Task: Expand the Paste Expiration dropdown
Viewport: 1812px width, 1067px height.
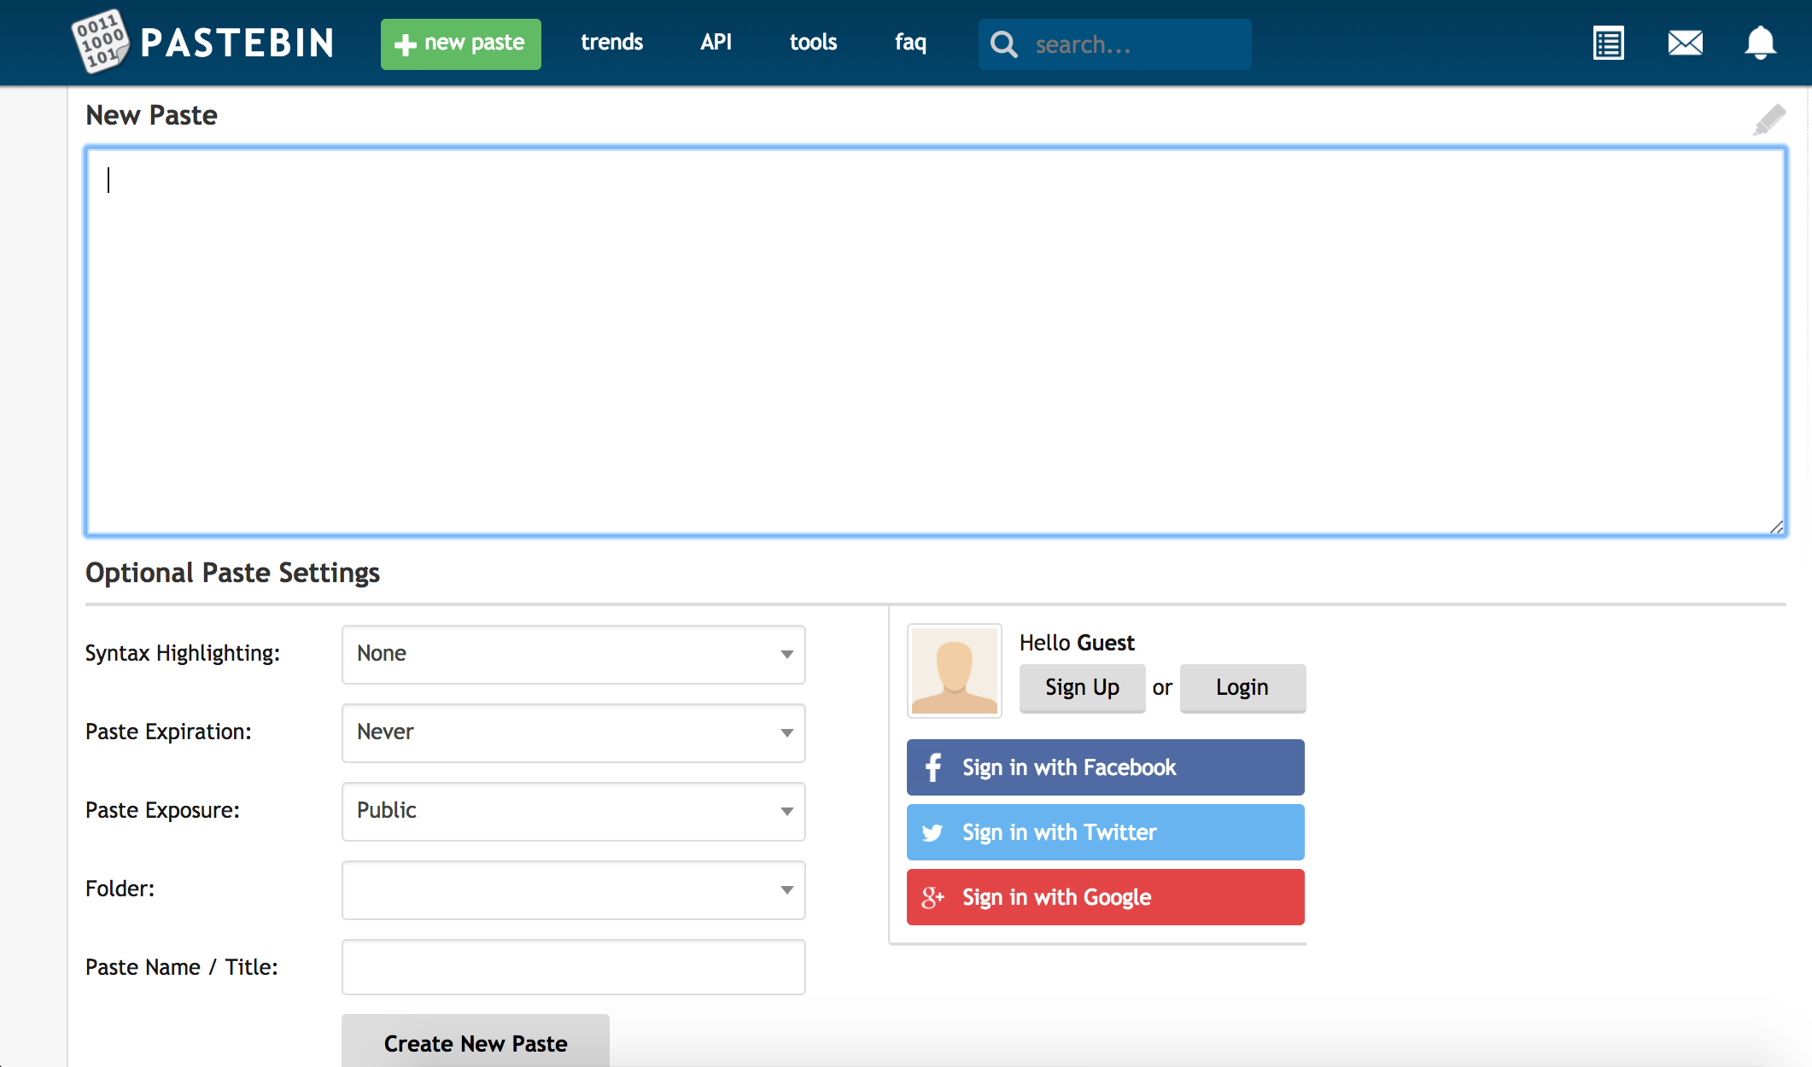Action: point(575,732)
